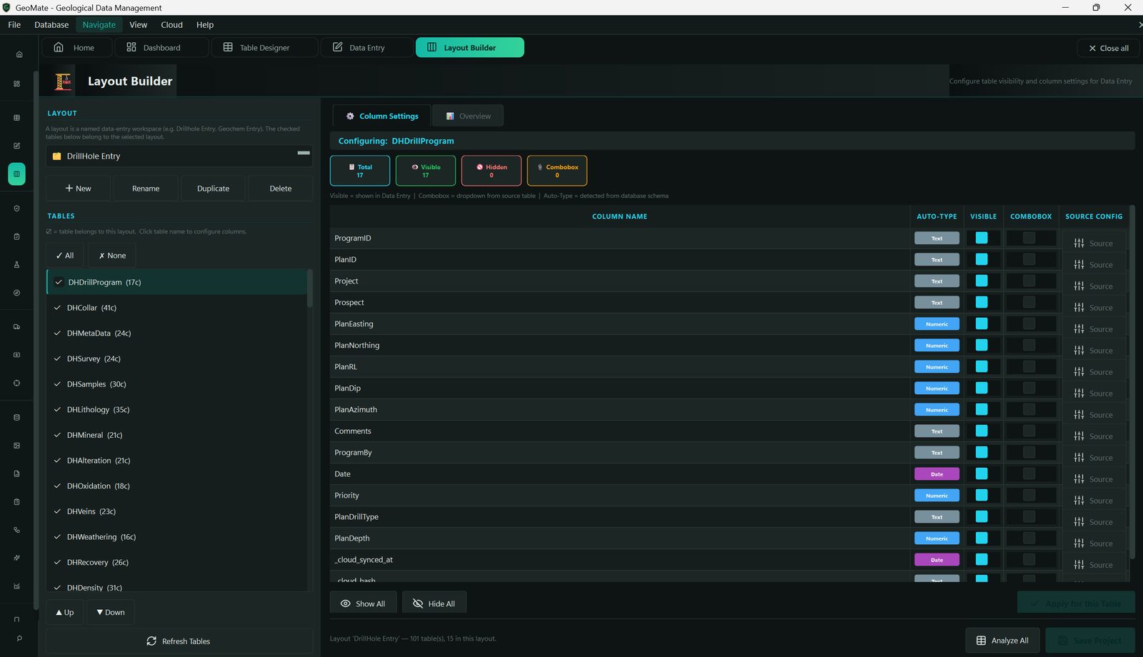Open the lab flask icon in sidebar
This screenshot has width=1143, height=657.
pyautogui.click(x=16, y=264)
